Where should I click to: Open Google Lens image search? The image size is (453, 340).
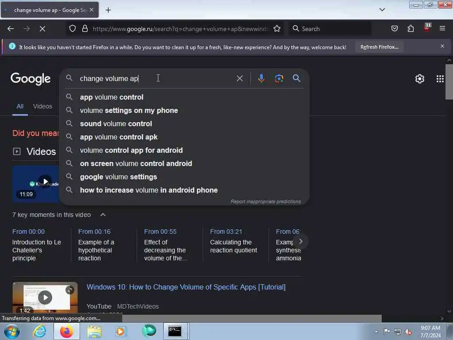[279, 78]
